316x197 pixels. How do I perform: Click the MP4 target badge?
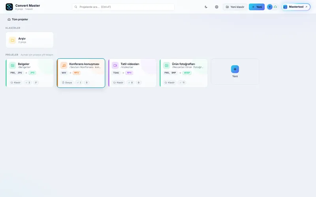coord(129,73)
